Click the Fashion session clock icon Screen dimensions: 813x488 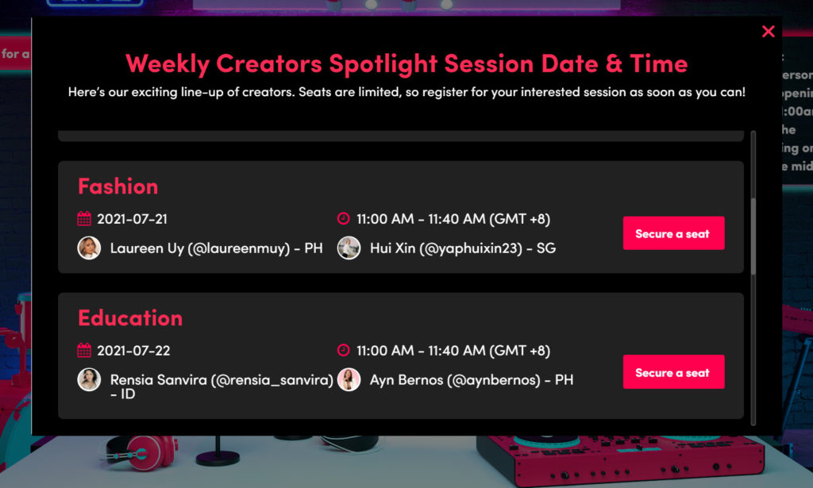pyautogui.click(x=343, y=219)
